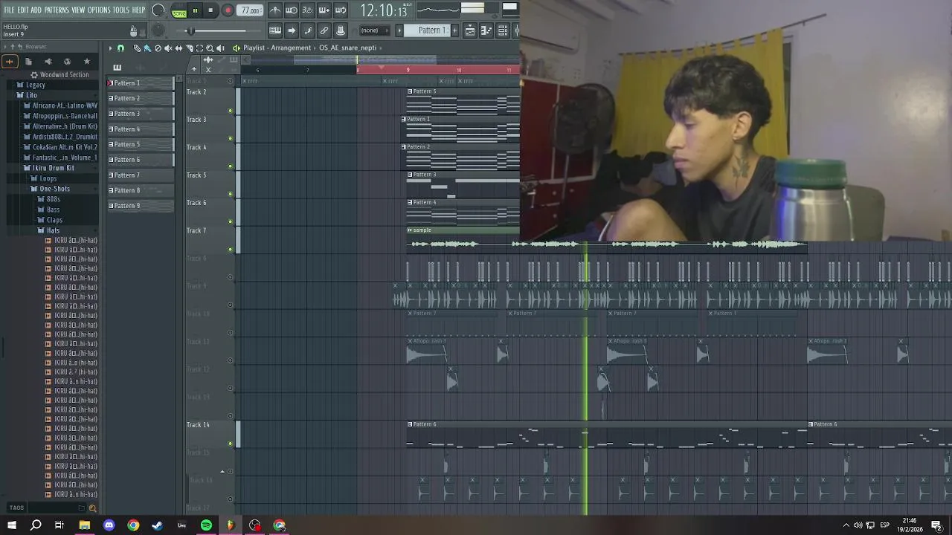Click the link icon in the toolbar
952x535 pixels.
(324, 30)
